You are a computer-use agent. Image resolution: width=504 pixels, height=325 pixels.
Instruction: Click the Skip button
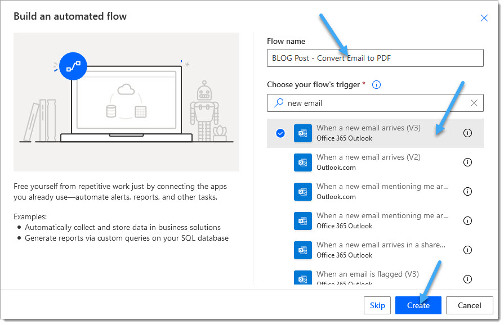pos(377,305)
